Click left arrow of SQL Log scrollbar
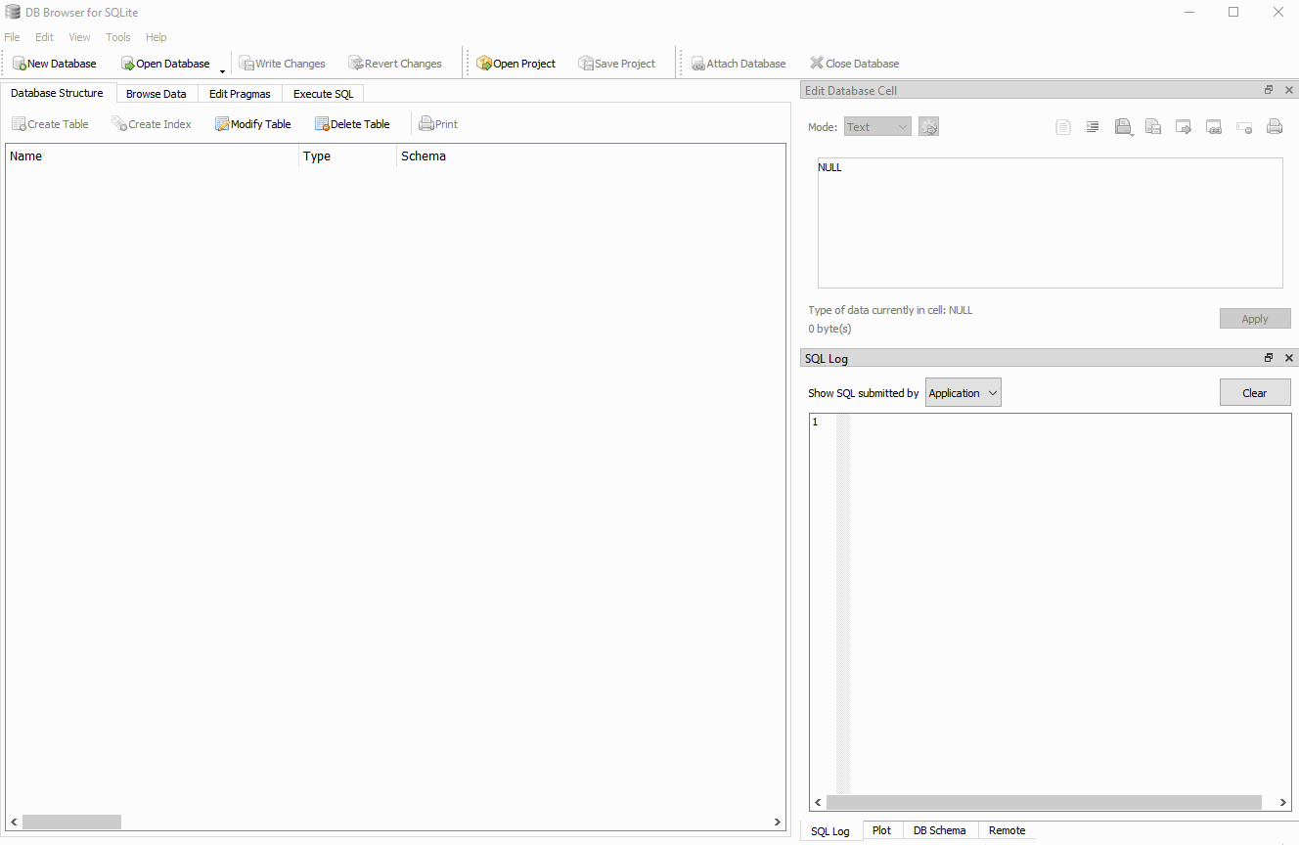This screenshot has width=1299, height=845. click(x=818, y=803)
